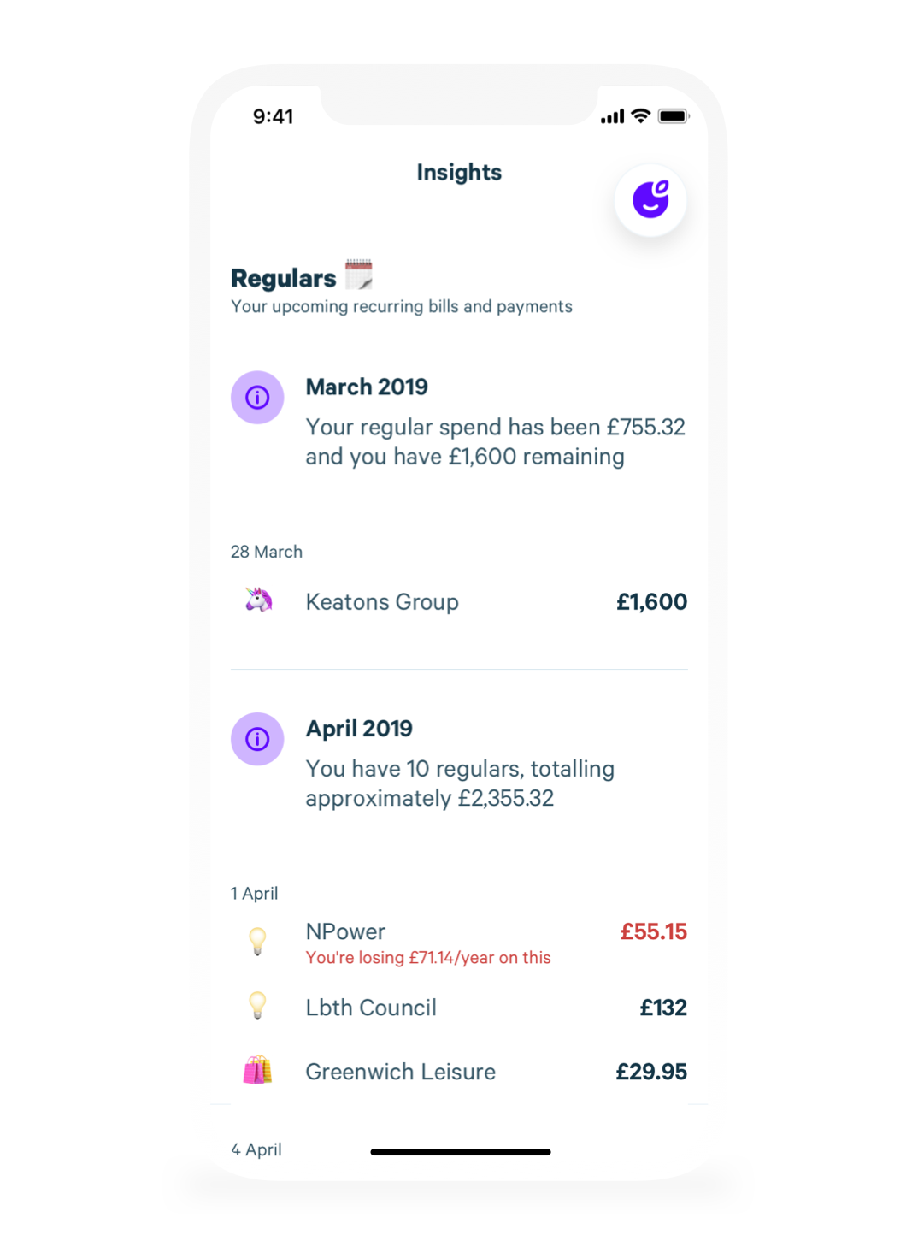Open the Keatons Group payment
The image size is (918, 1247).
click(459, 601)
